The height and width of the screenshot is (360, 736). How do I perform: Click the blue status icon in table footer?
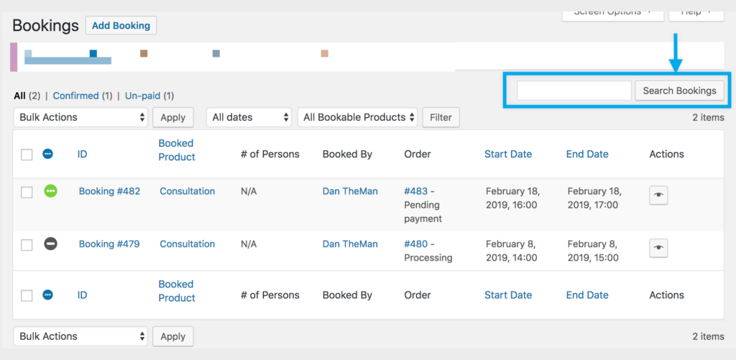tap(48, 295)
